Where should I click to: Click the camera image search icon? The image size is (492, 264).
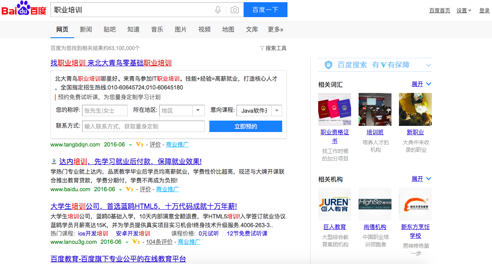click(x=235, y=10)
